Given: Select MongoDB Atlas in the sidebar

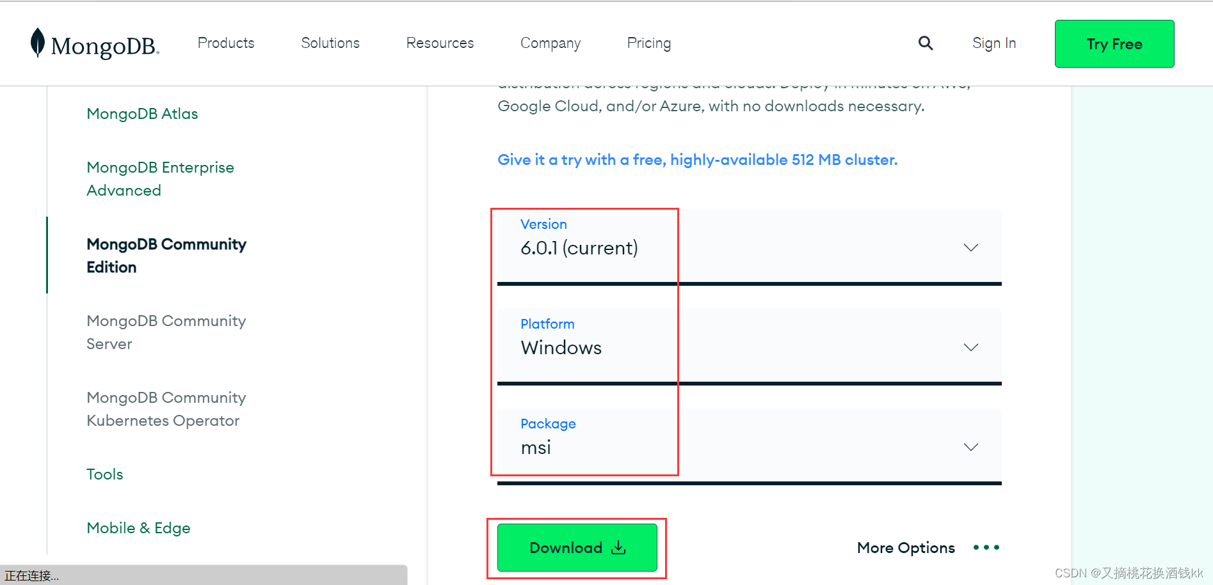Looking at the screenshot, I should 142,113.
